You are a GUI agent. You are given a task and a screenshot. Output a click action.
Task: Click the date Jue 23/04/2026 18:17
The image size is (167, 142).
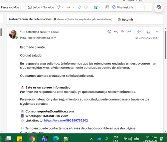pyautogui.click(x=146, y=38)
